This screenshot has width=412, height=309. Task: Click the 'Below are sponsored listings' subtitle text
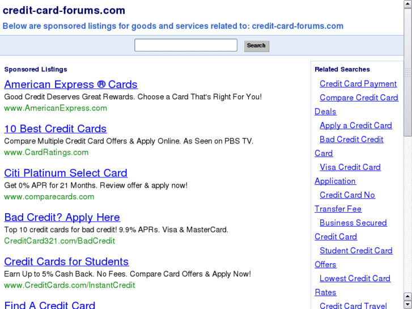click(173, 26)
